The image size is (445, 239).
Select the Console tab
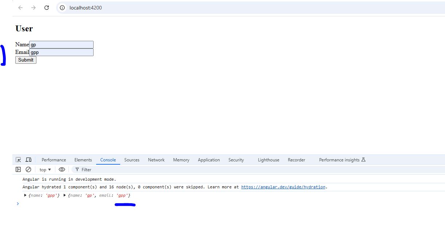click(108, 160)
